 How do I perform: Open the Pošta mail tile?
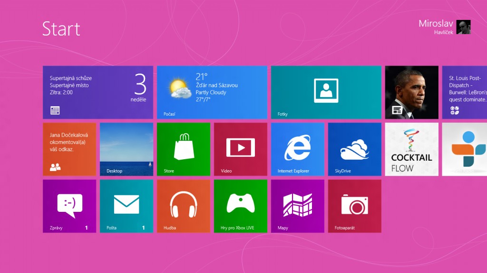click(x=127, y=206)
